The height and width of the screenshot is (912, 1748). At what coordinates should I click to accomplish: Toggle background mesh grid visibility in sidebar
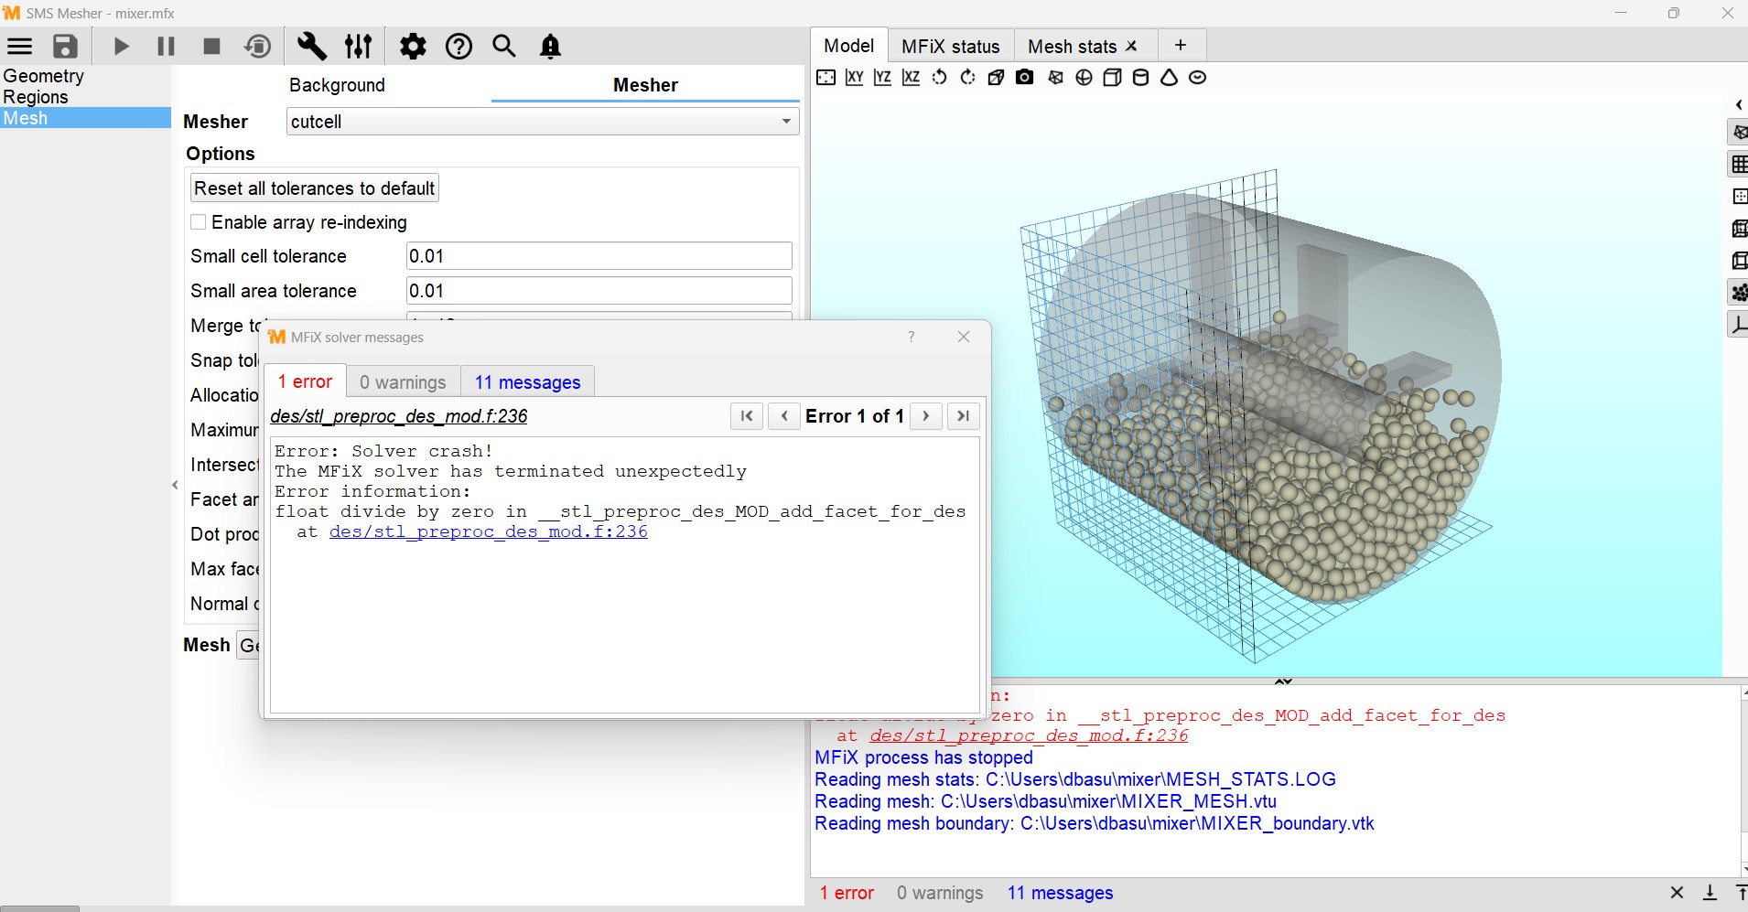1738,165
